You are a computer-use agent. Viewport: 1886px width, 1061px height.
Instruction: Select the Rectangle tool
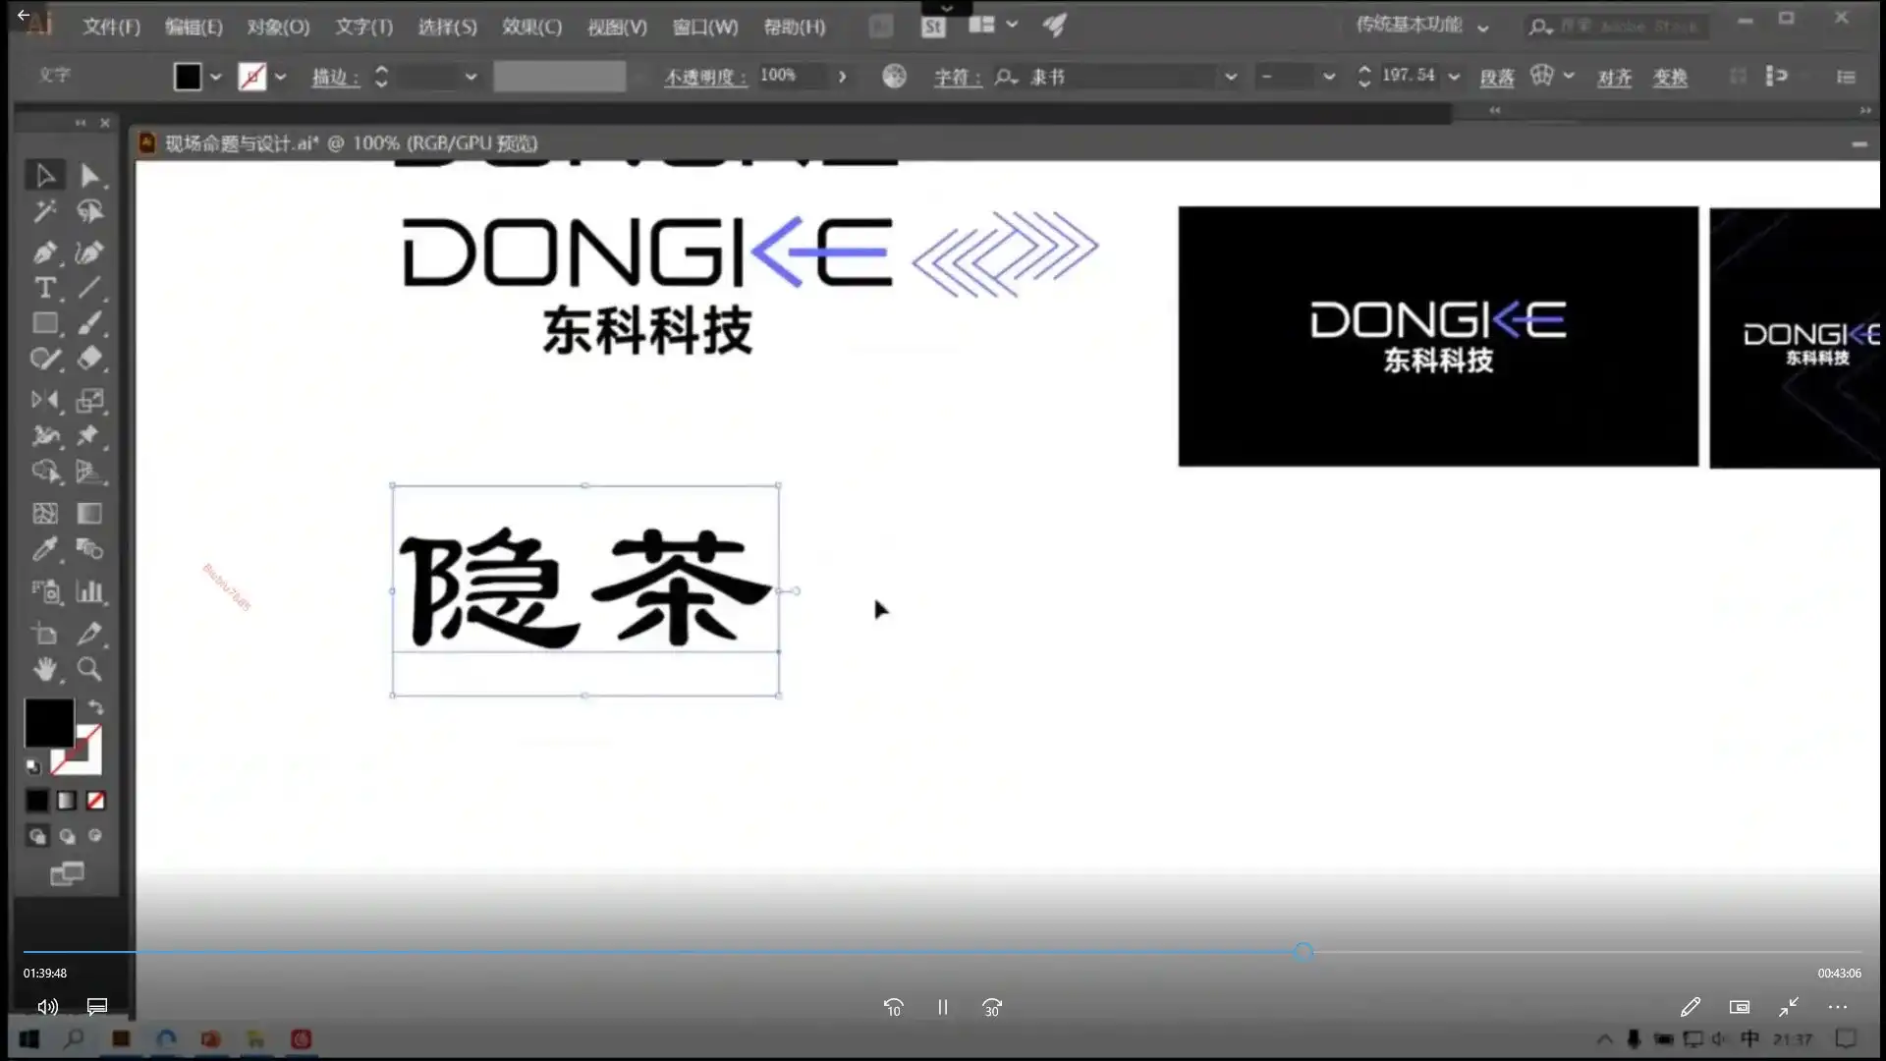(x=44, y=323)
